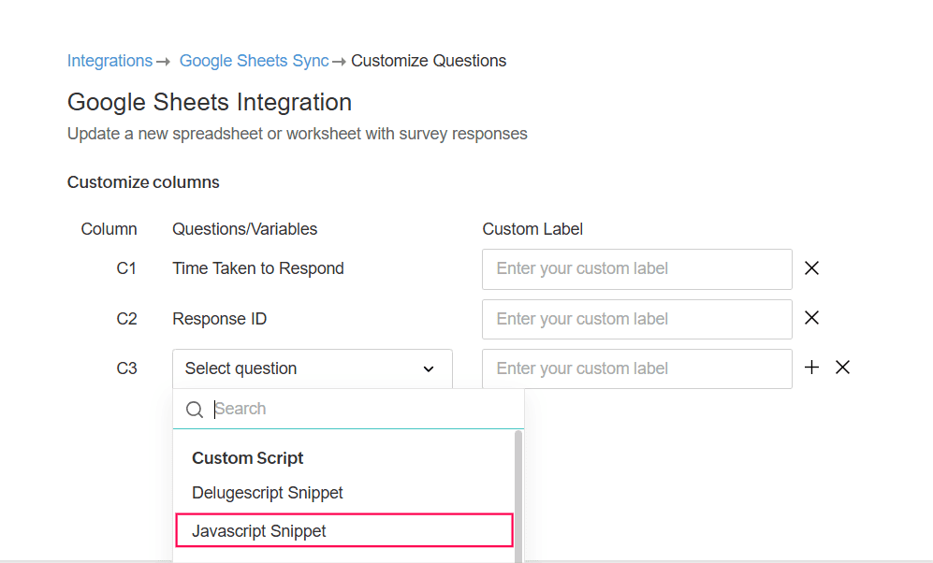The image size is (933, 563).
Task: Open the Select question dropdown
Action: pyautogui.click(x=312, y=368)
